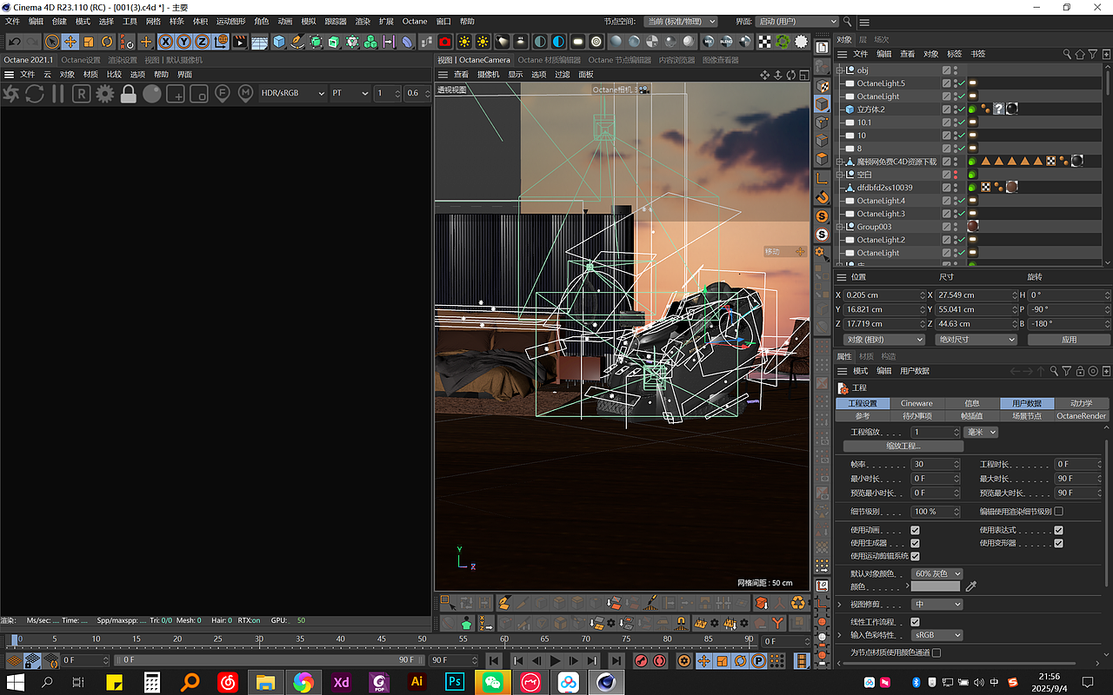Click the 应用 button in coordinates panel
The height and width of the screenshot is (695, 1113).
coord(1069,340)
